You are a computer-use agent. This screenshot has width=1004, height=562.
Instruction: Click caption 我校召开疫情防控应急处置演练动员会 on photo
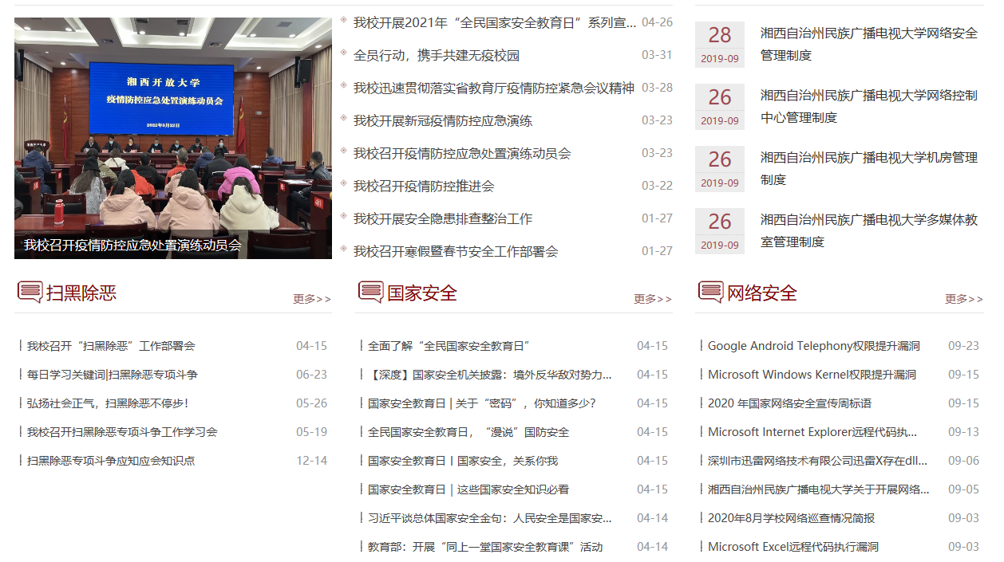click(132, 246)
